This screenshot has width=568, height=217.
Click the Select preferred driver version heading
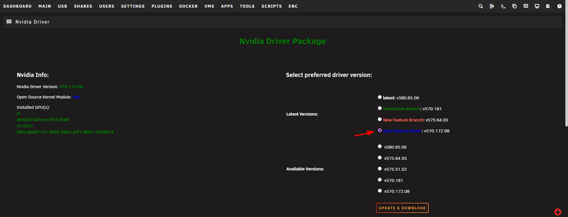(x=329, y=75)
